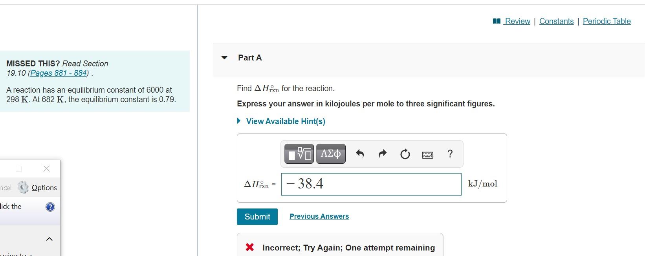Click the question mark help icon in toolbar

point(450,154)
